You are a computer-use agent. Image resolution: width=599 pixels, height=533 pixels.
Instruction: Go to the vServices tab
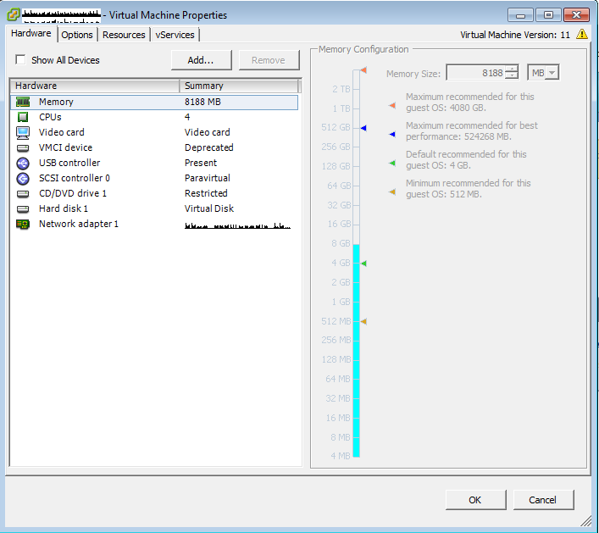[175, 35]
